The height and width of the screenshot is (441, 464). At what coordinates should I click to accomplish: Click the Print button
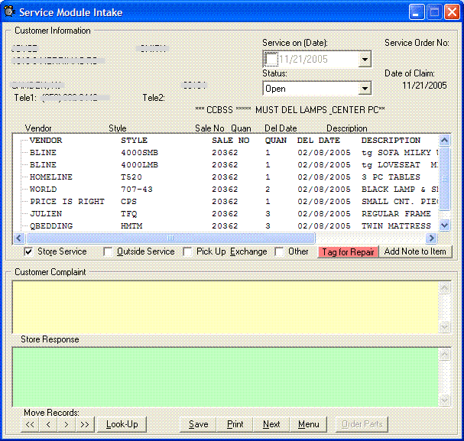[235, 424]
